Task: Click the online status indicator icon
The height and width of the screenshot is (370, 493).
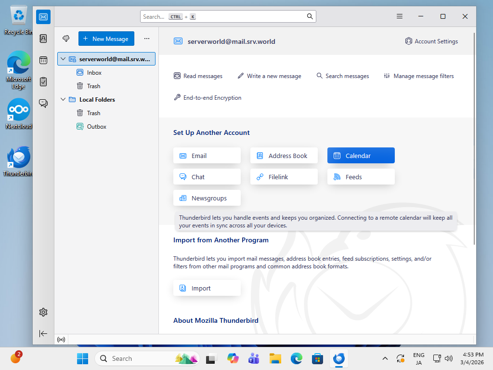Action: click(x=61, y=340)
